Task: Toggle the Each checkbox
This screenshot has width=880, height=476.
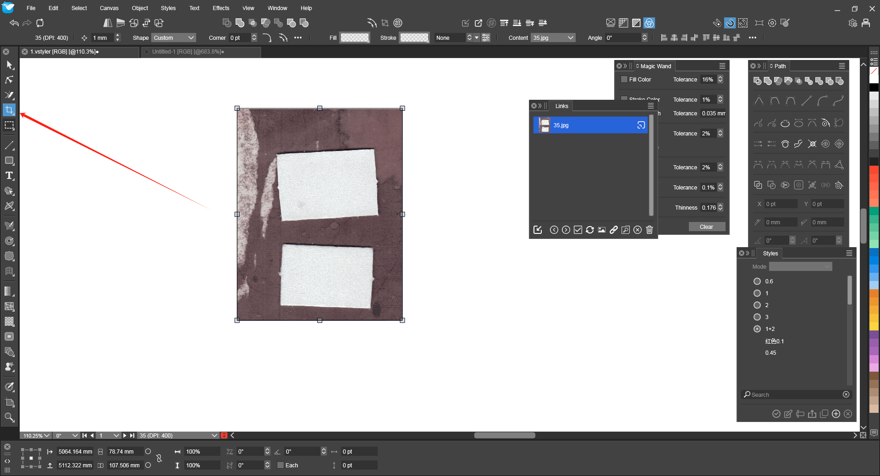Action: click(280, 465)
